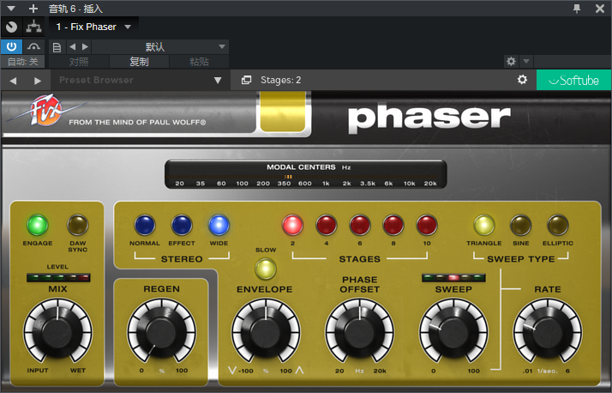Expand the Preset Browser dropdown arrow

coord(218,81)
